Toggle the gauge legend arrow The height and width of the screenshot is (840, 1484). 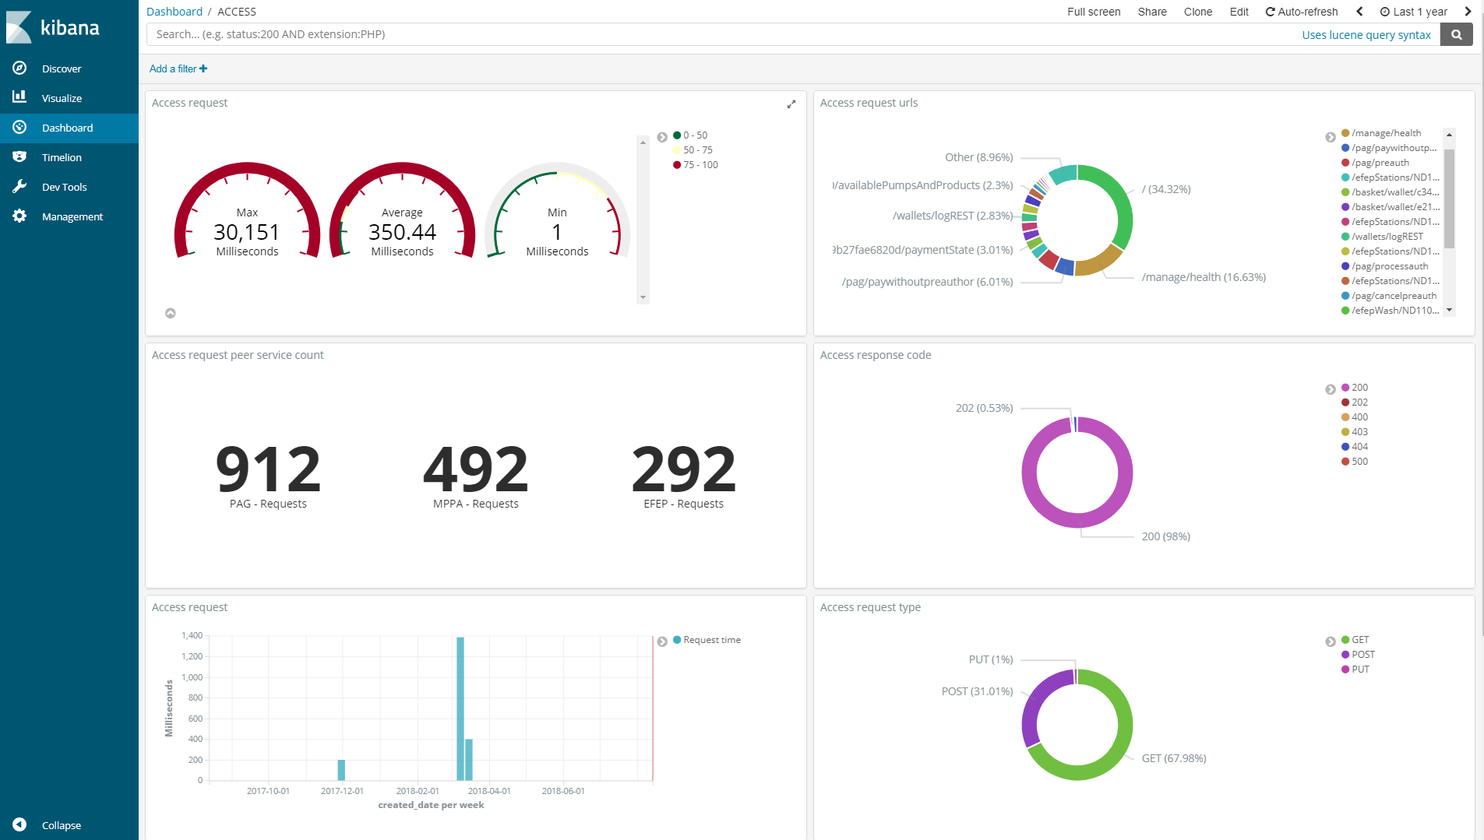pyautogui.click(x=662, y=137)
